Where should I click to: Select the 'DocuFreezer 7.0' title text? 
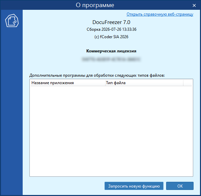pos(111,22)
